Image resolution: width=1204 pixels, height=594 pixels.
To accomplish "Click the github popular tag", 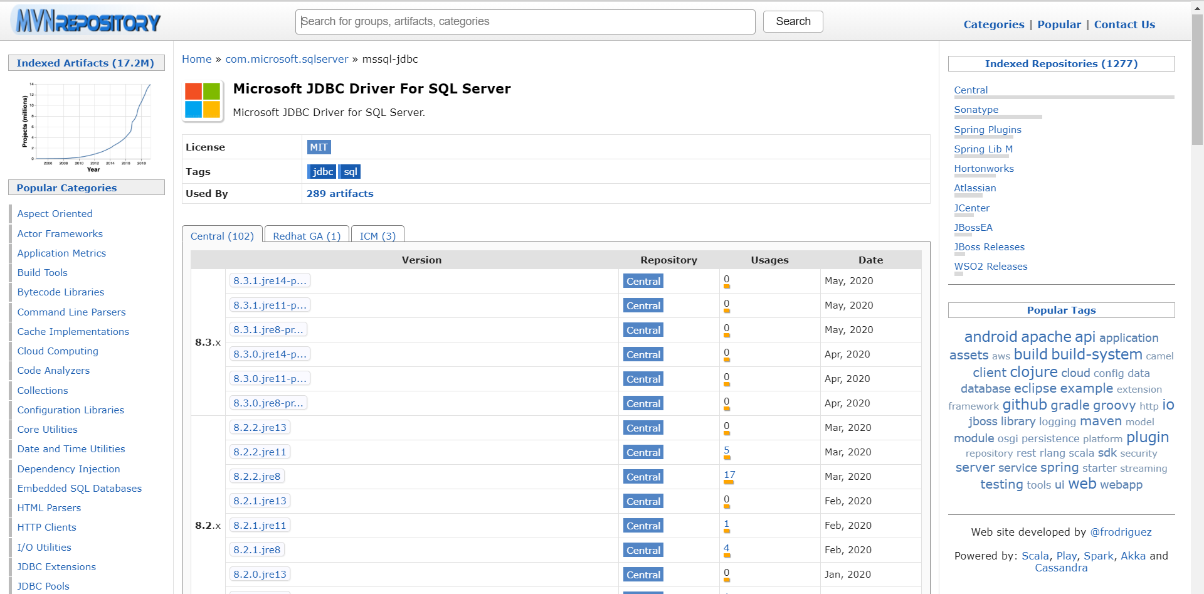I will coord(1025,405).
